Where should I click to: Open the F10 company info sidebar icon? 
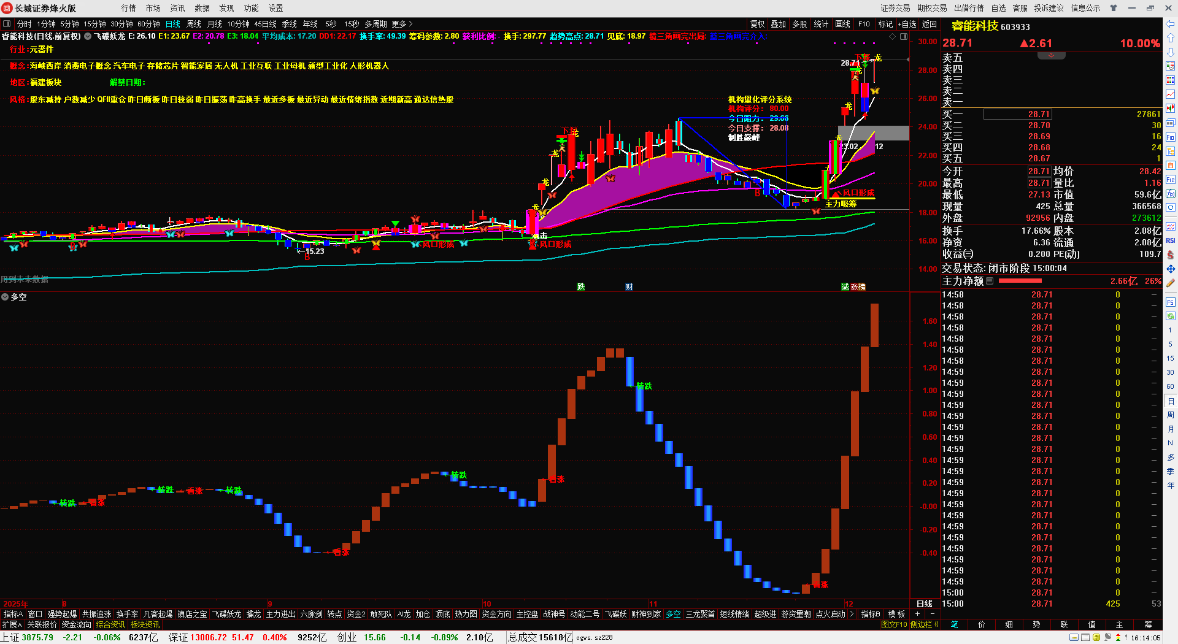point(1171,137)
